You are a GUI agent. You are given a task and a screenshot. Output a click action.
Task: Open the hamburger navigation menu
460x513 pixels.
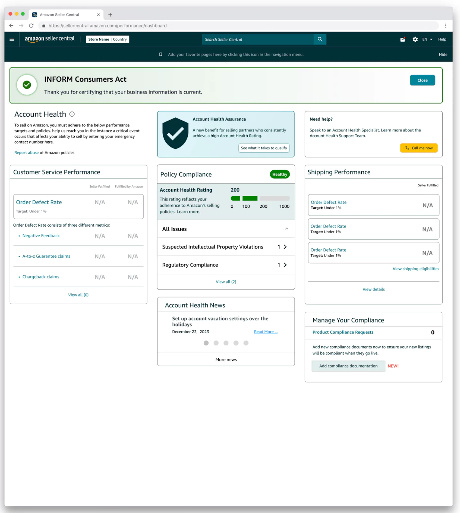click(12, 39)
